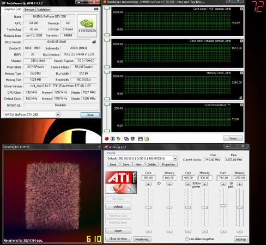Reset clocks with the Default button
Screen dimensions: 266x245
point(118,207)
